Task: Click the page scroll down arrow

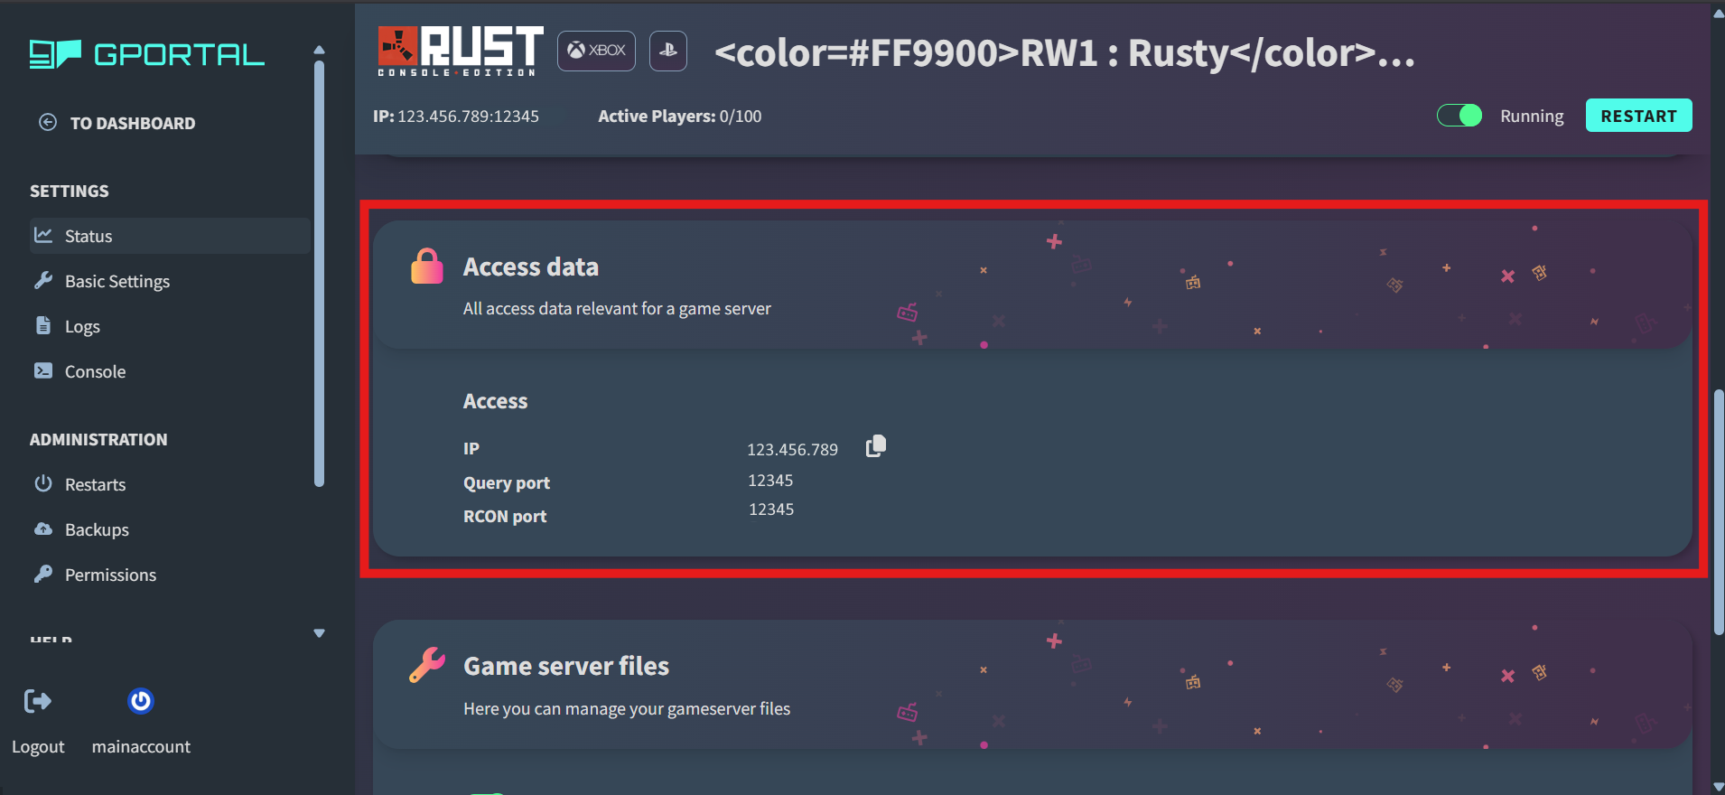Action: [1719, 787]
